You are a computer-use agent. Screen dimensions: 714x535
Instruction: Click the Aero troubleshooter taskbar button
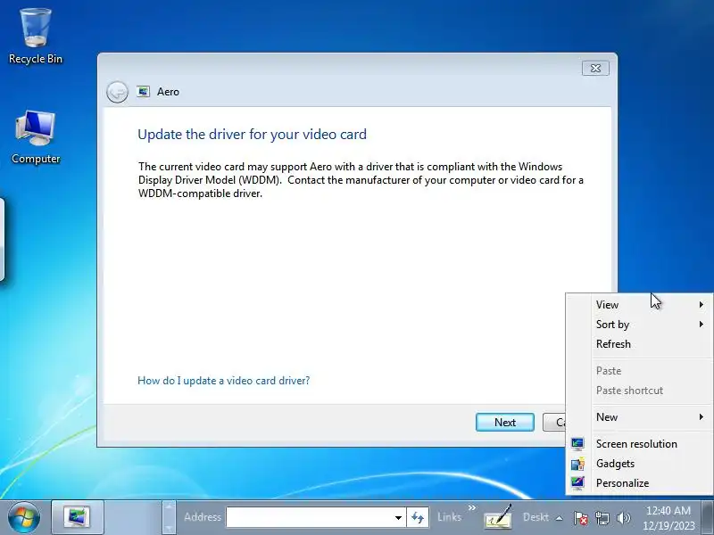(78, 517)
